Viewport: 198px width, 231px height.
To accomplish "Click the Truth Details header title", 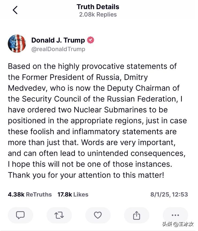I will coord(98,7).
